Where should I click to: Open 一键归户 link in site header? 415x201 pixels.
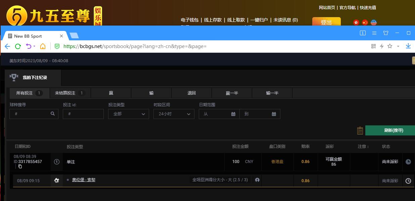coord(259,20)
